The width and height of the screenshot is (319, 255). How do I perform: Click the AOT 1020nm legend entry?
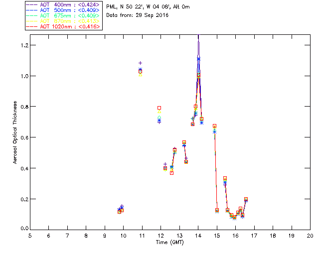pos(63,26)
